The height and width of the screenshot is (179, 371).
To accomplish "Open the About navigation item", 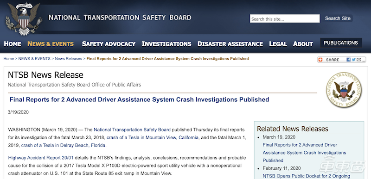I will point(303,44).
